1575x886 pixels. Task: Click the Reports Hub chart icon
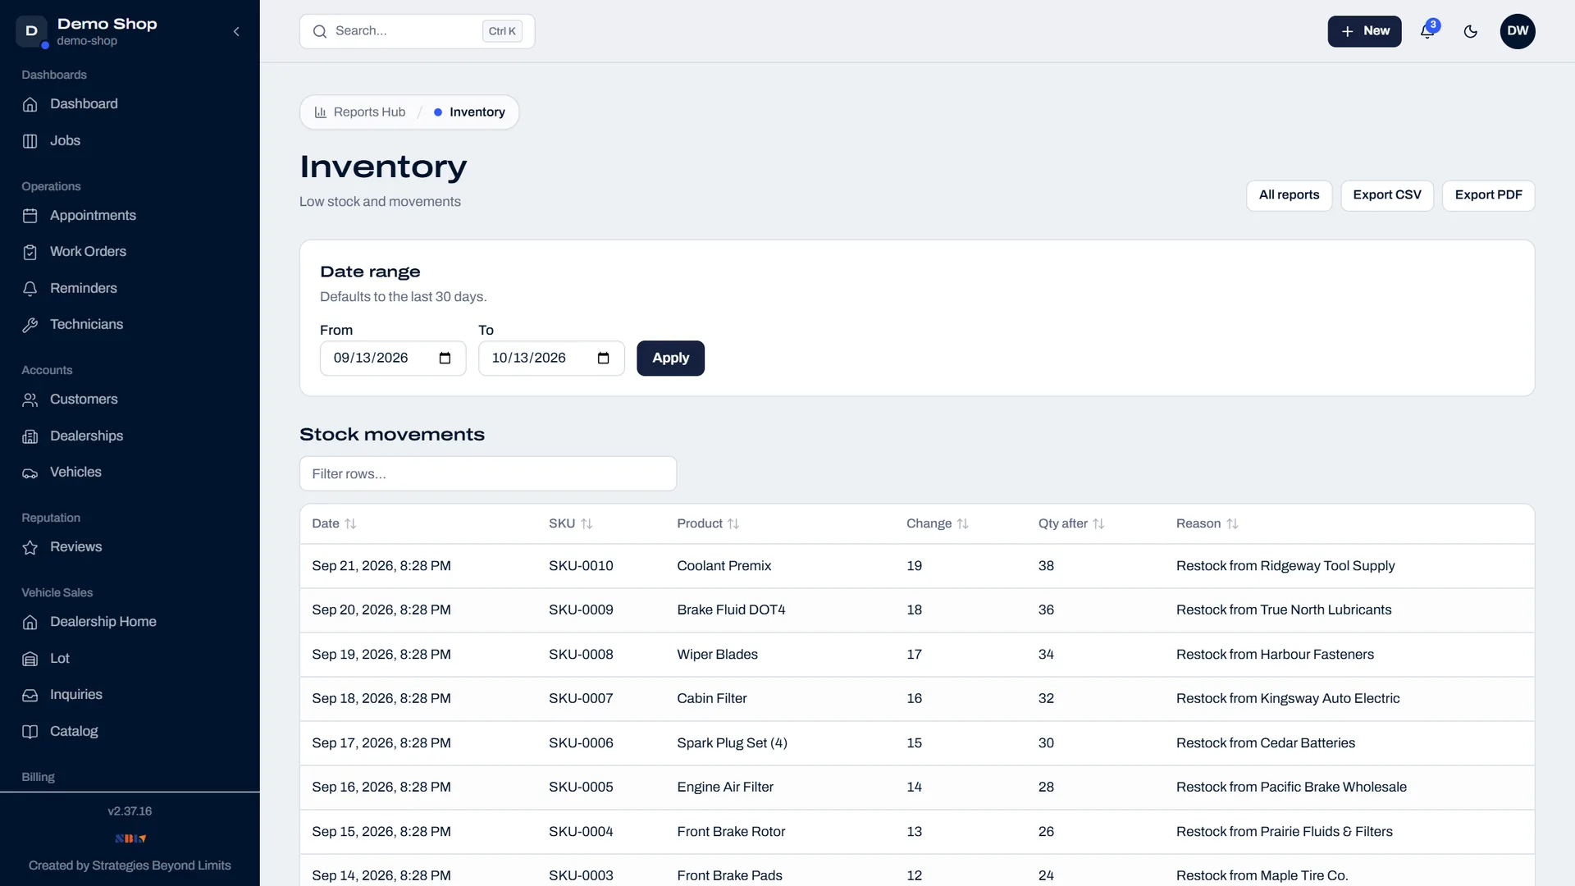coord(321,112)
